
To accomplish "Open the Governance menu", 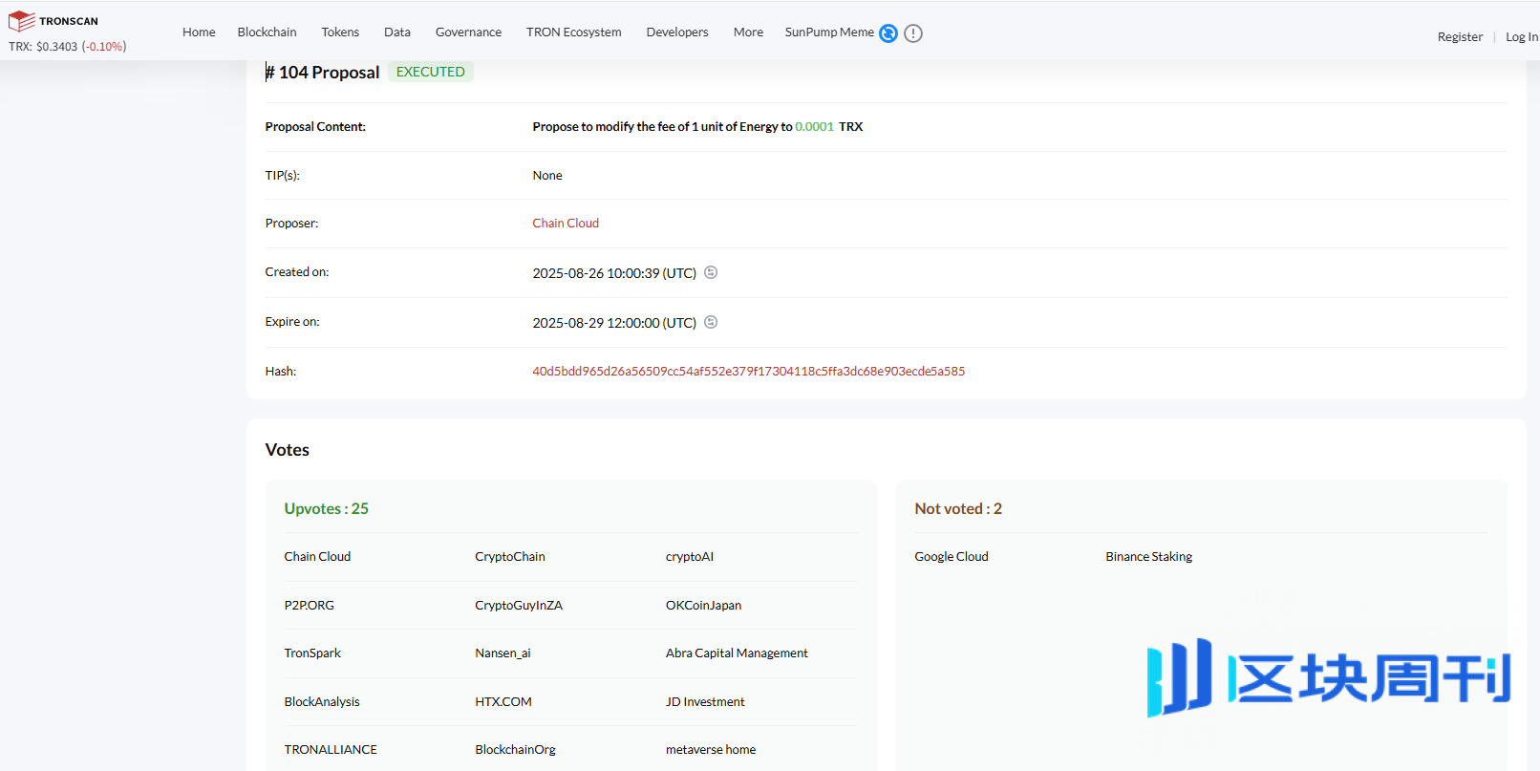I will (468, 32).
